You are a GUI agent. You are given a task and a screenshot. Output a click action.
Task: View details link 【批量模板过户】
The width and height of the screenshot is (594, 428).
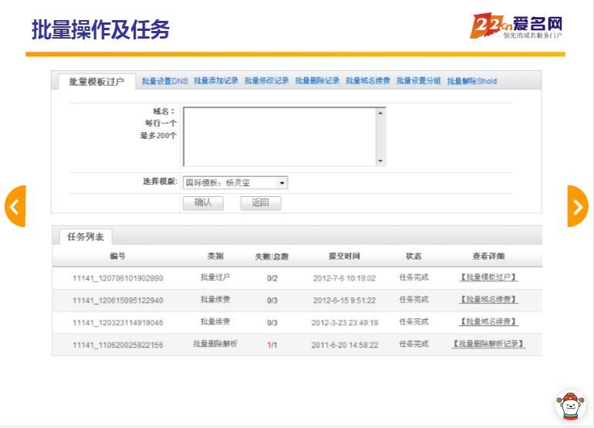[x=488, y=278]
